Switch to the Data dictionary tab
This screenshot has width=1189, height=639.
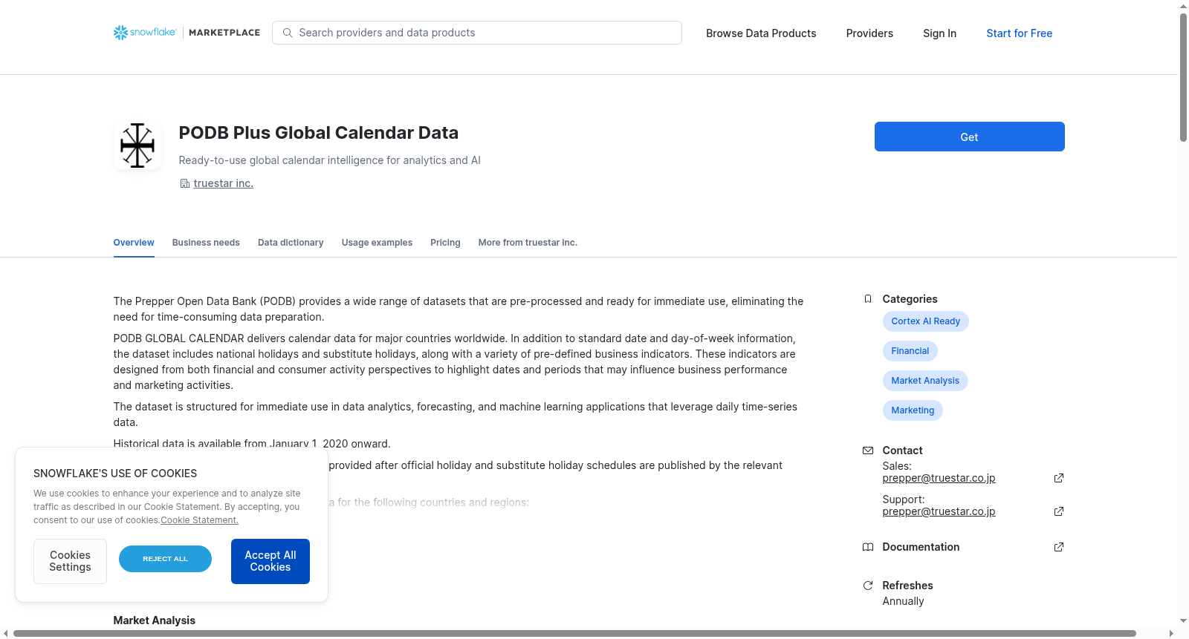[x=291, y=243]
